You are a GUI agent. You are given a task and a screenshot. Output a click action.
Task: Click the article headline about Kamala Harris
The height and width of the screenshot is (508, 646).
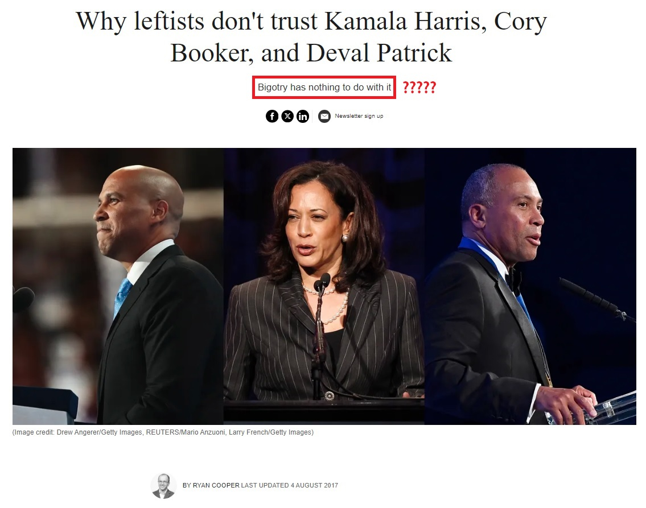pos(311,36)
